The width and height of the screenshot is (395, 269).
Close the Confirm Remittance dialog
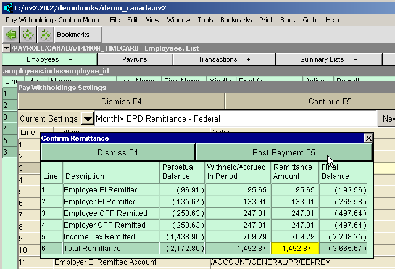368,139
